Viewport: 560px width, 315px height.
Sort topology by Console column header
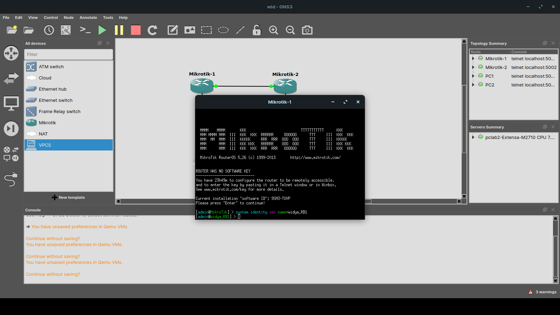[x=534, y=52]
